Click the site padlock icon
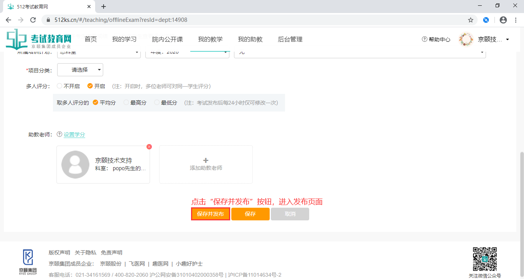The image size is (524, 279). click(48, 20)
